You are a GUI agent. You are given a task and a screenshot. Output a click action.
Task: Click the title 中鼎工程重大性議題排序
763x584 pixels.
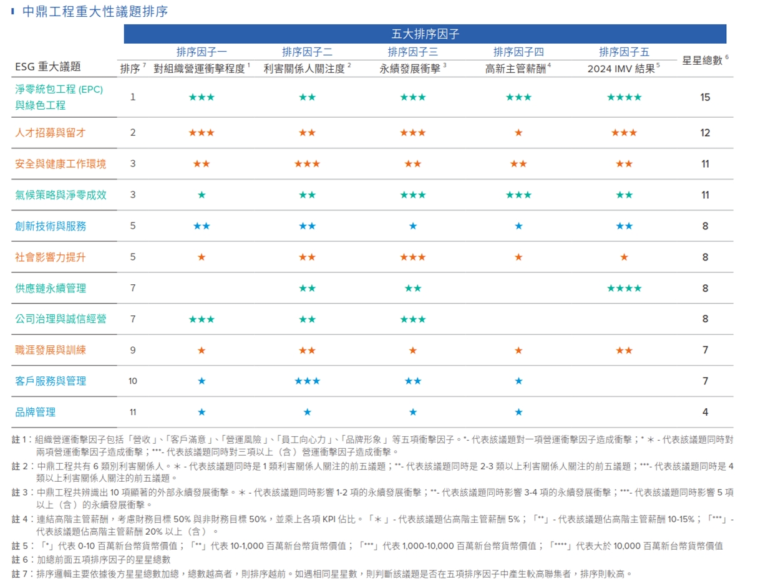point(95,11)
